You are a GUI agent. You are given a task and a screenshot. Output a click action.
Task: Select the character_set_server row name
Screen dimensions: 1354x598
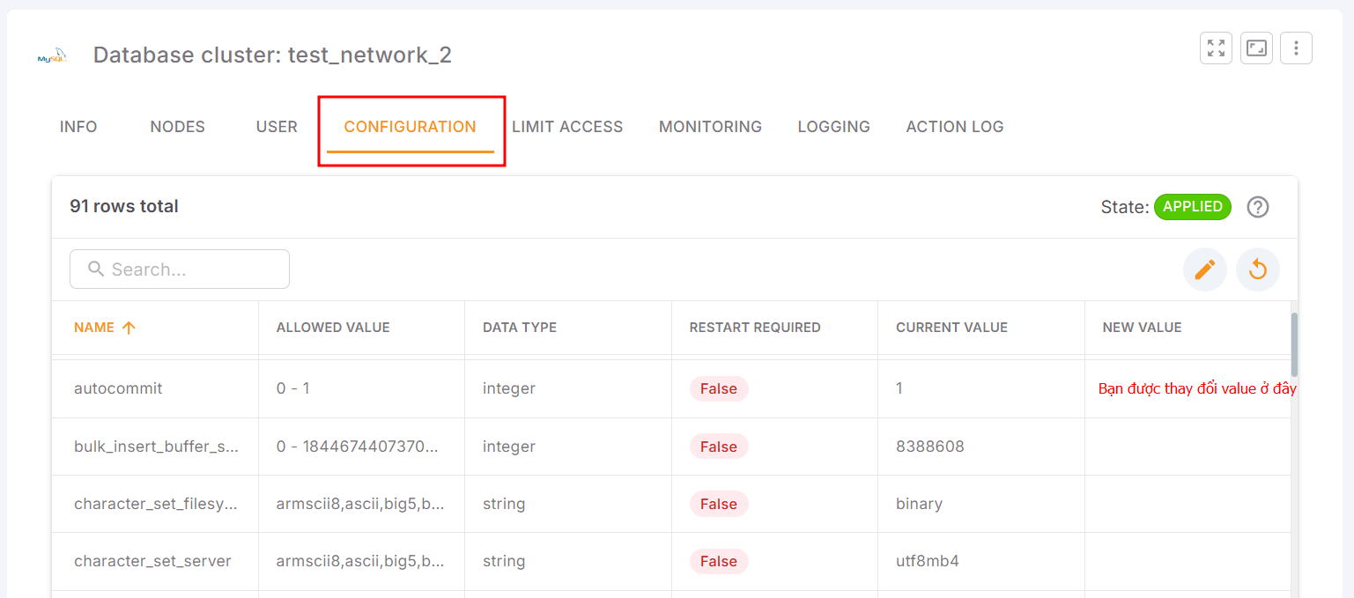(x=152, y=561)
